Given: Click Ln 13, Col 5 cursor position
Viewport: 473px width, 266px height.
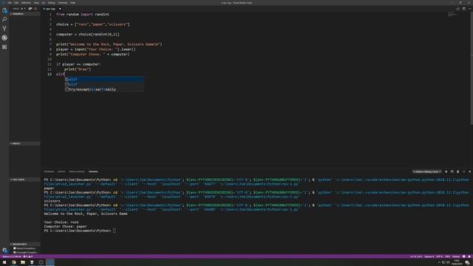Looking at the screenshot, I should tap(416, 256).
